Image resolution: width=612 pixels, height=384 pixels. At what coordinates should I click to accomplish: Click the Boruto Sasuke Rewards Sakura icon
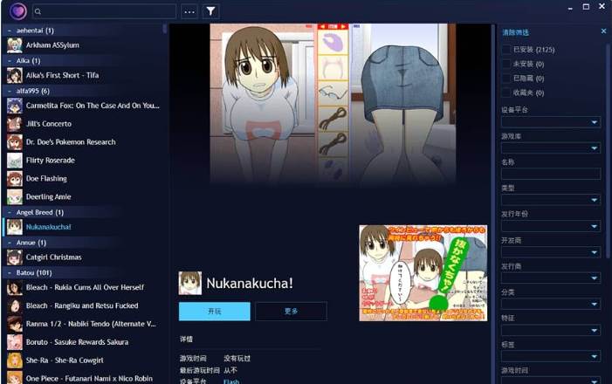point(15,342)
